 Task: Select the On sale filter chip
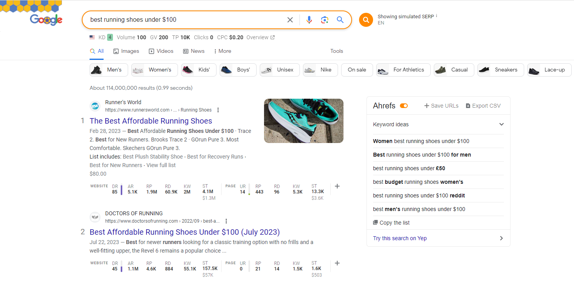[x=357, y=70]
